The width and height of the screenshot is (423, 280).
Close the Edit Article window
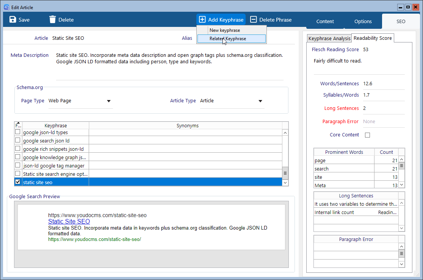pos(415,7)
